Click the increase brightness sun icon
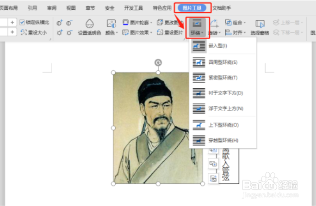316x206 pixels. 59,32
